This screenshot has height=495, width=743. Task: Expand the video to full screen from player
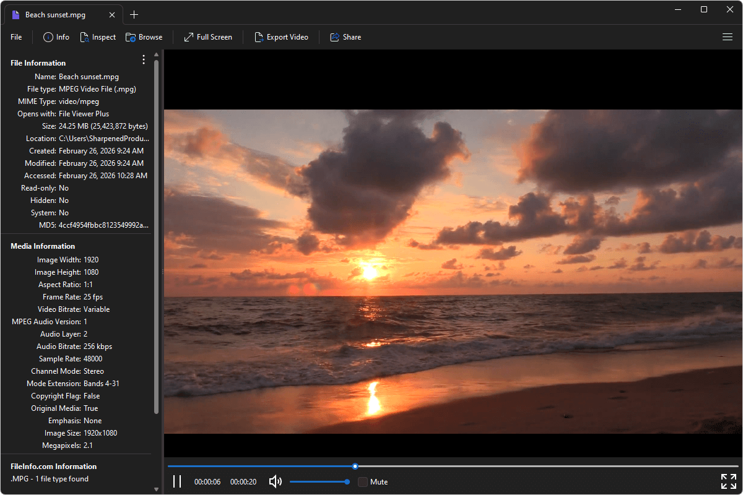click(728, 481)
